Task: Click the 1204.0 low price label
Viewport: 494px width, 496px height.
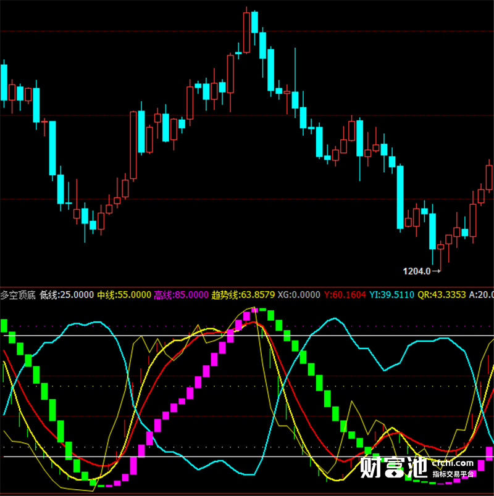Action: tap(417, 271)
